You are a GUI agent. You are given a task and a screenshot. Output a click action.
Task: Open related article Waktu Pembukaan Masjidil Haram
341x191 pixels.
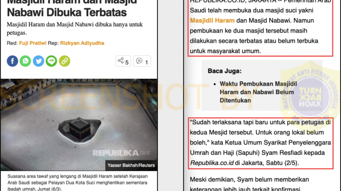tap(258, 92)
